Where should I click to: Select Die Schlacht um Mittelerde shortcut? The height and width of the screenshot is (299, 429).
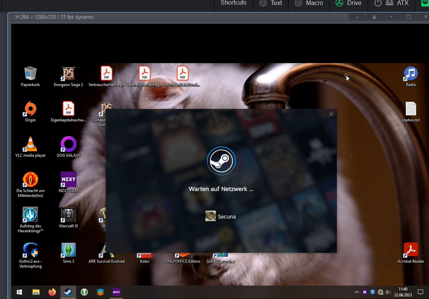30,185
